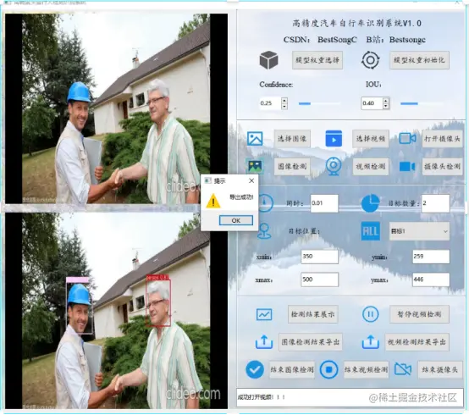469x415 pixels.
Task: Click the cube model weights icon
Action: (x=268, y=60)
